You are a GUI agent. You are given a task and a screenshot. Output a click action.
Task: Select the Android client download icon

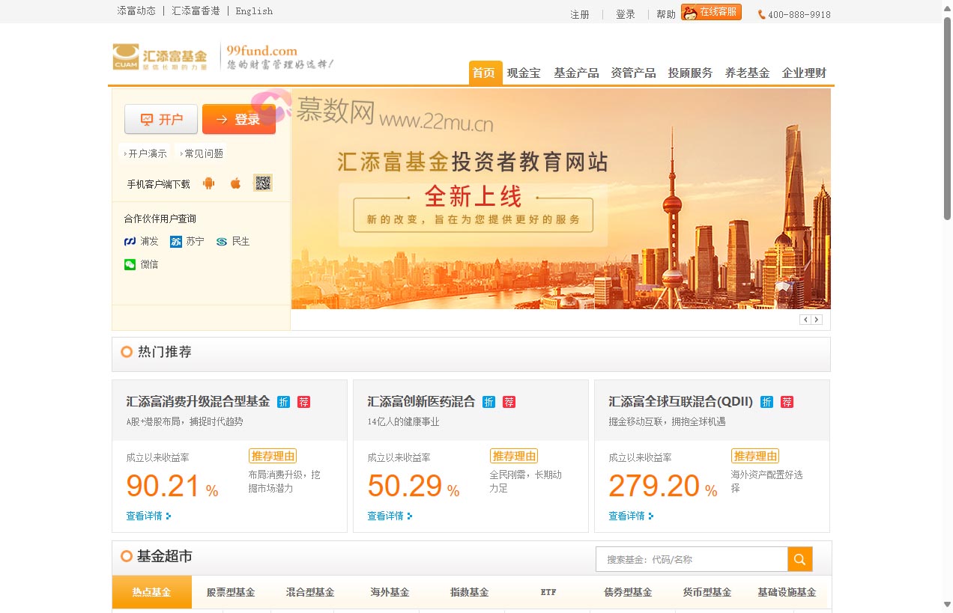coord(208,183)
